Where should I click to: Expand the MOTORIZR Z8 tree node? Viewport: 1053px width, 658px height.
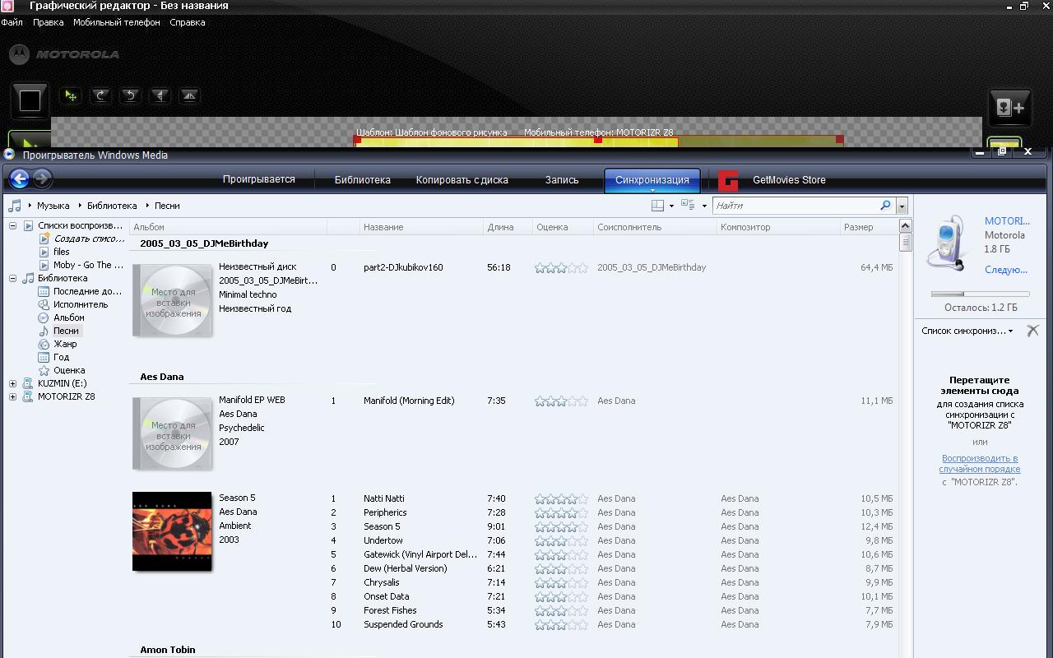point(13,396)
